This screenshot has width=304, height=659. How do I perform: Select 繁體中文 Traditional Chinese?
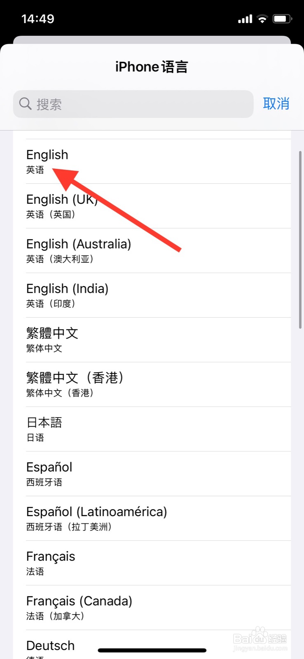(x=152, y=340)
